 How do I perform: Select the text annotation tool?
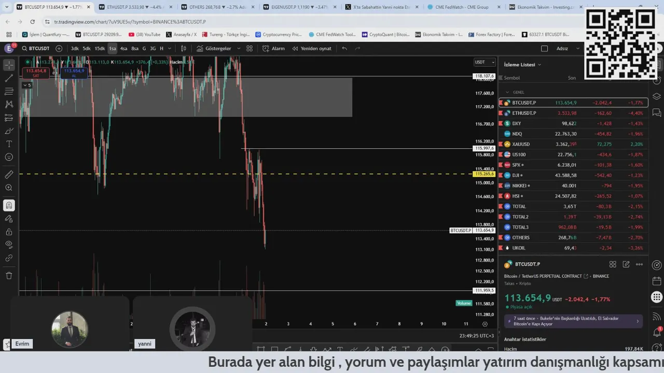pos(9,144)
